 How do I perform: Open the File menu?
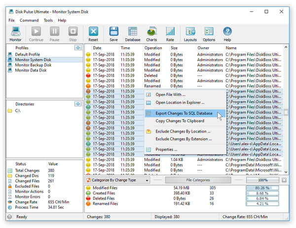(x=11, y=20)
